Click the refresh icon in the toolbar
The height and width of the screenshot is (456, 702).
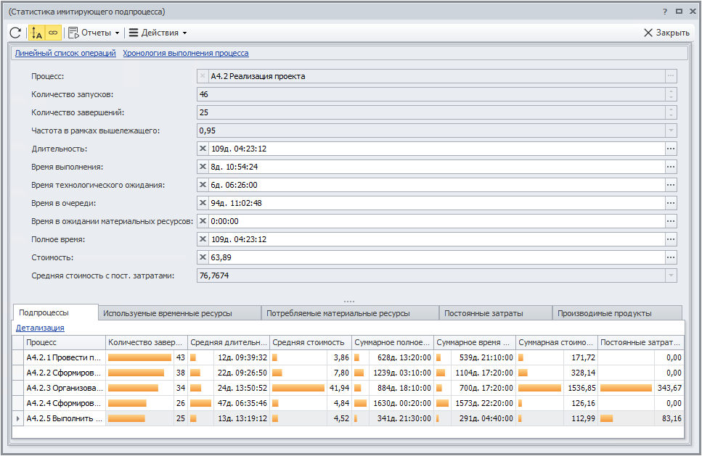point(15,33)
